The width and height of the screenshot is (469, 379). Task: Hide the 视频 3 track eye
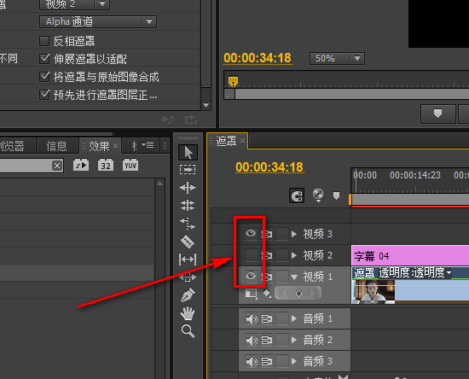pyautogui.click(x=251, y=233)
